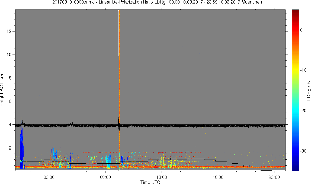Screen dimensions: 311x184
Task: Click the 08:00 time tick label
Action: [105, 177]
